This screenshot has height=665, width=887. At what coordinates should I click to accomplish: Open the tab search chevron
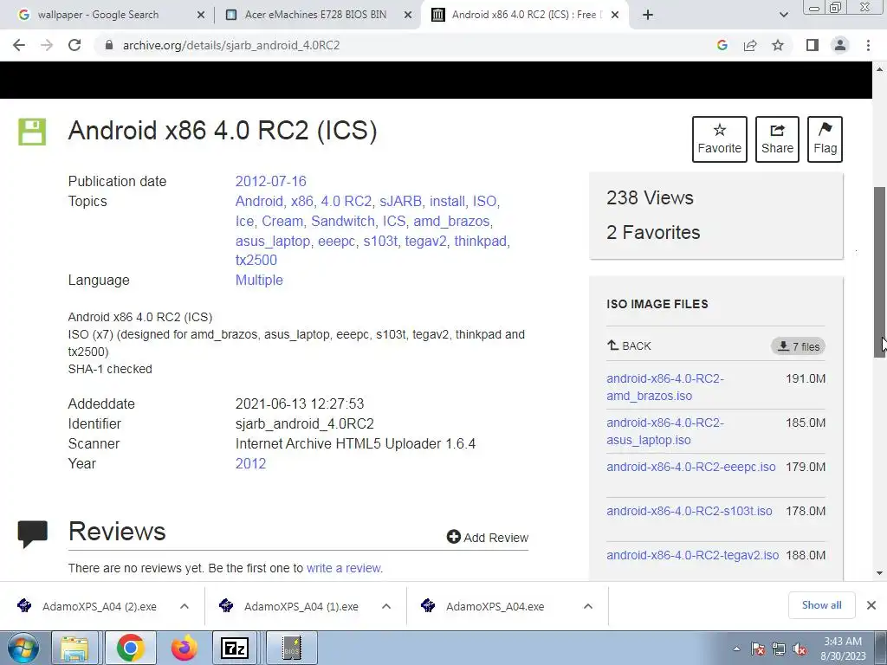click(x=783, y=15)
